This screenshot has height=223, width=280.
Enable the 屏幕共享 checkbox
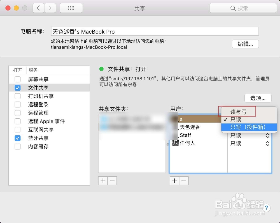point(18,79)
